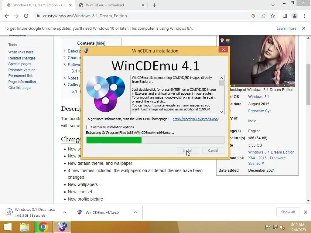Viewport: 311px width, 233px height.
Task: Open the taskbar clock and date
Action: tap(298, 227)
